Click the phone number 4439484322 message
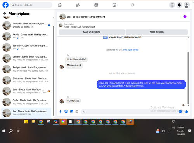The height and width of the screenshot is (143, 194). 73,101
